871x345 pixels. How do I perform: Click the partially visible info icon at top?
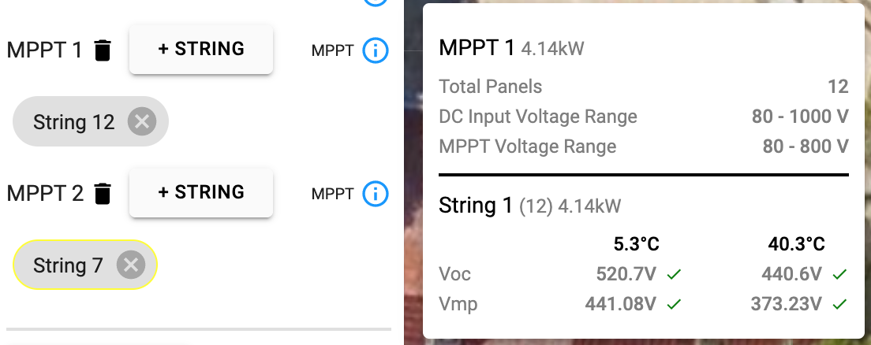tap(376, 2)
